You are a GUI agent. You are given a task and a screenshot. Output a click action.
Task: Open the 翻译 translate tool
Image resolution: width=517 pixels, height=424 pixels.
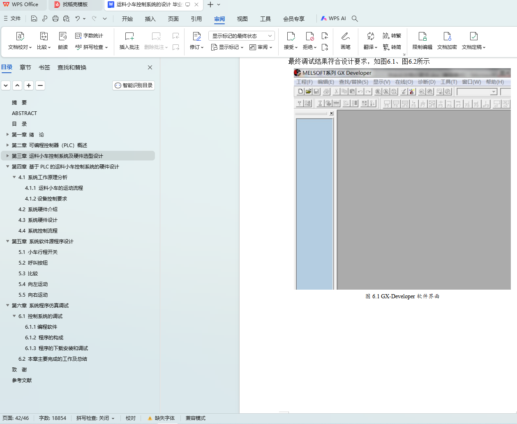point(370,41)
